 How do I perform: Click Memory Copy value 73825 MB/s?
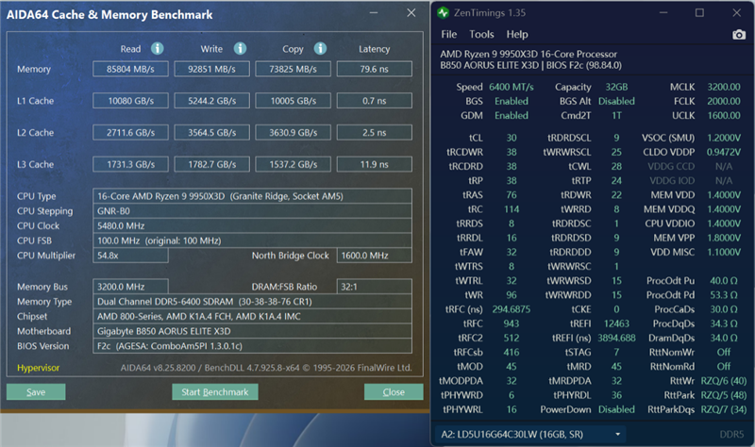tap(293, 69)
